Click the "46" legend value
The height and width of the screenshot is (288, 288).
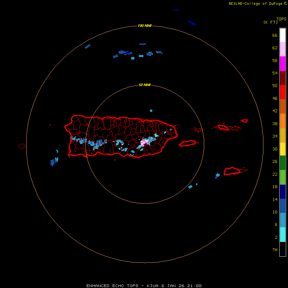click(275, 98)
